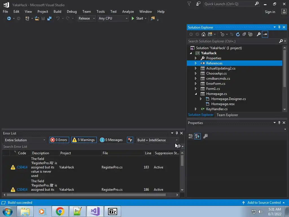Click the CS0414 code link for line 183

22,167
